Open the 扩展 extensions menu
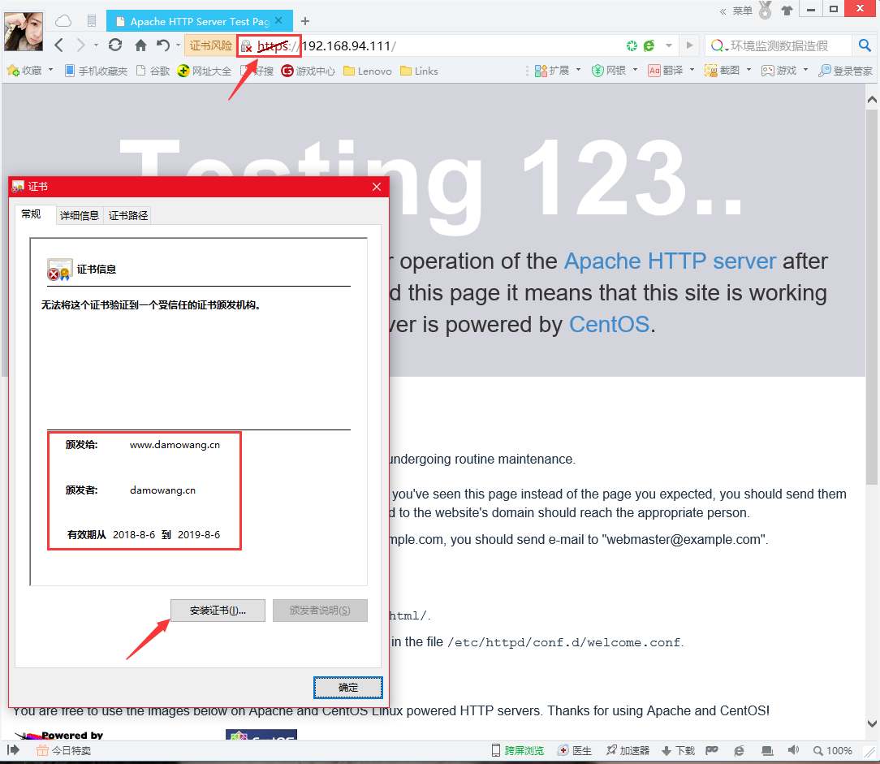 point(557,70)
